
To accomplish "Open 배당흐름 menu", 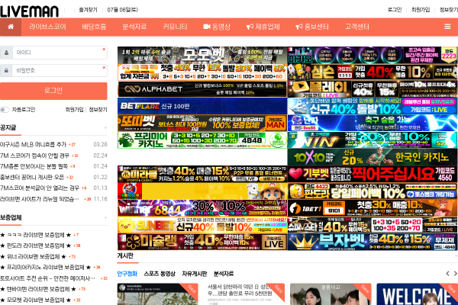I will 94,27.
